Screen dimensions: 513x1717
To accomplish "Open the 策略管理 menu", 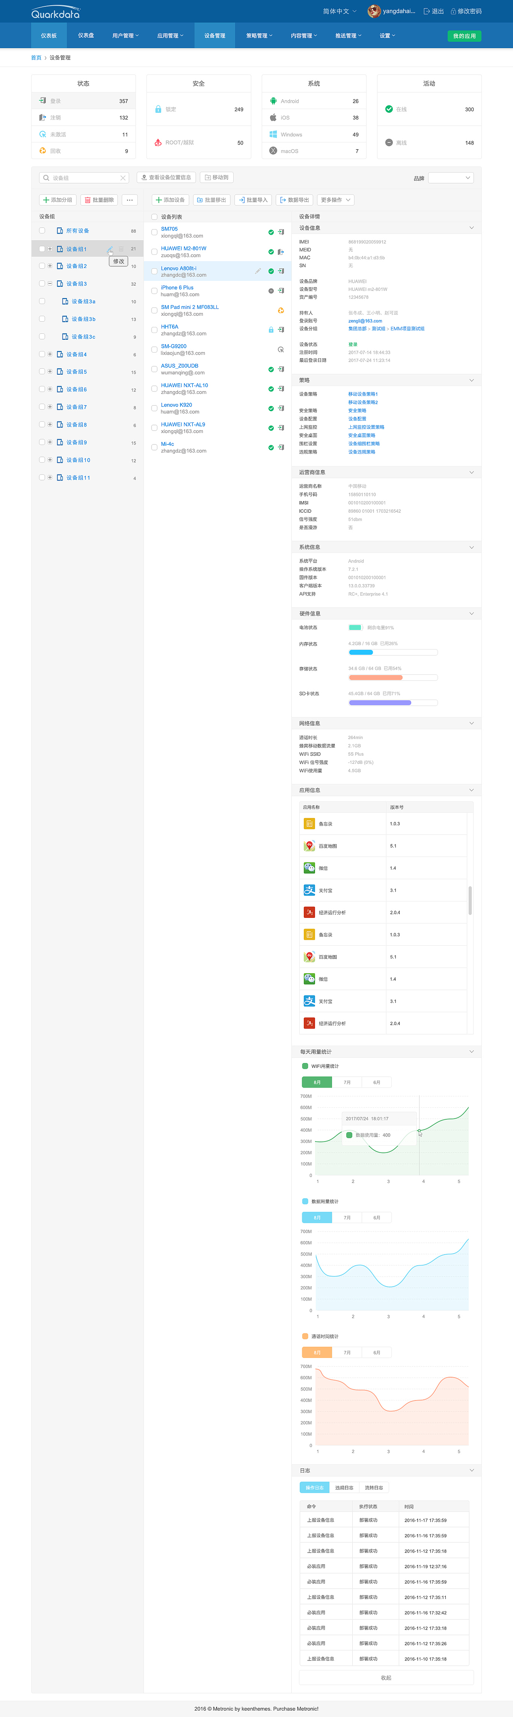I will [259, 36].
